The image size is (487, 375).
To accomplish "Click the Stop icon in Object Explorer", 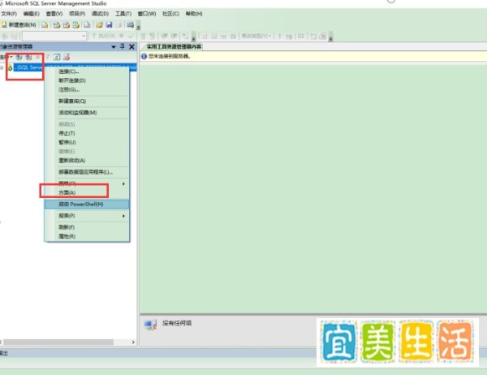I will coord(38,57).
